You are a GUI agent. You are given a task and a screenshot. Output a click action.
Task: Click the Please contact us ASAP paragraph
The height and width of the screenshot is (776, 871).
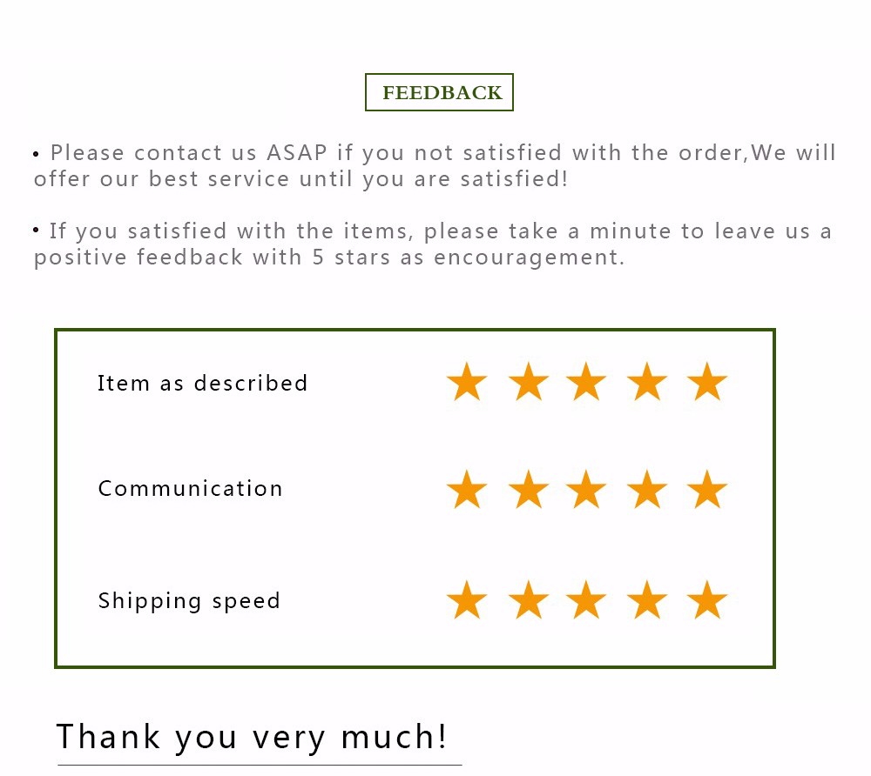(434, 166)
